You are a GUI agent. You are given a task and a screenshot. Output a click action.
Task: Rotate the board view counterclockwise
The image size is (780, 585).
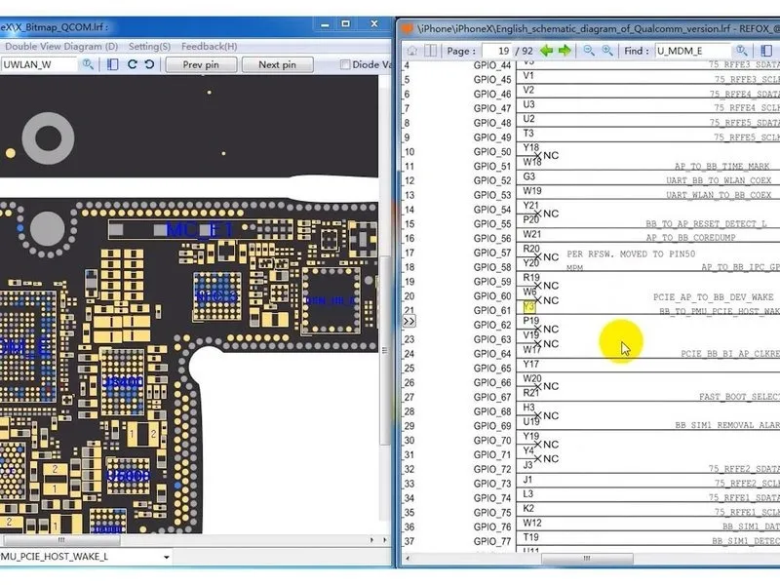pyautogui.click(x=149, y=64)
